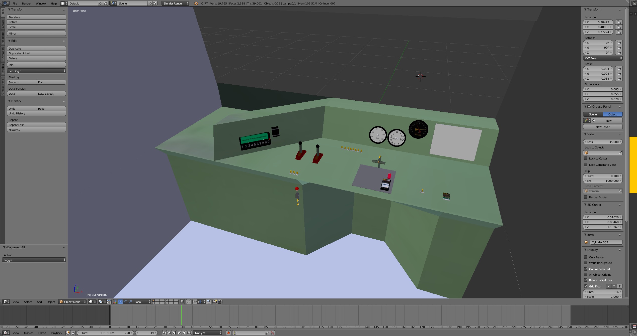This screenshot has width=637, height=336.
Task: Enable Lock to Cursor checkbox
Action: click(x=586, y=158)
